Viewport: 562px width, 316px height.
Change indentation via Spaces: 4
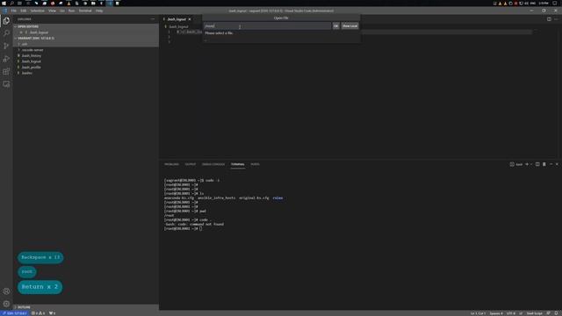[x=496, y=313]
